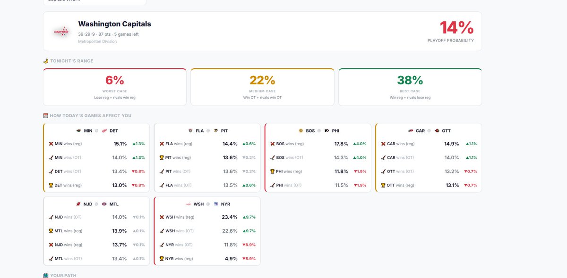The height and width of the screenshot is (278, 567).
Task: Click the 23.4% value for WSH wins (reg)
Action: pyautogui.click(x=230, y=217)
